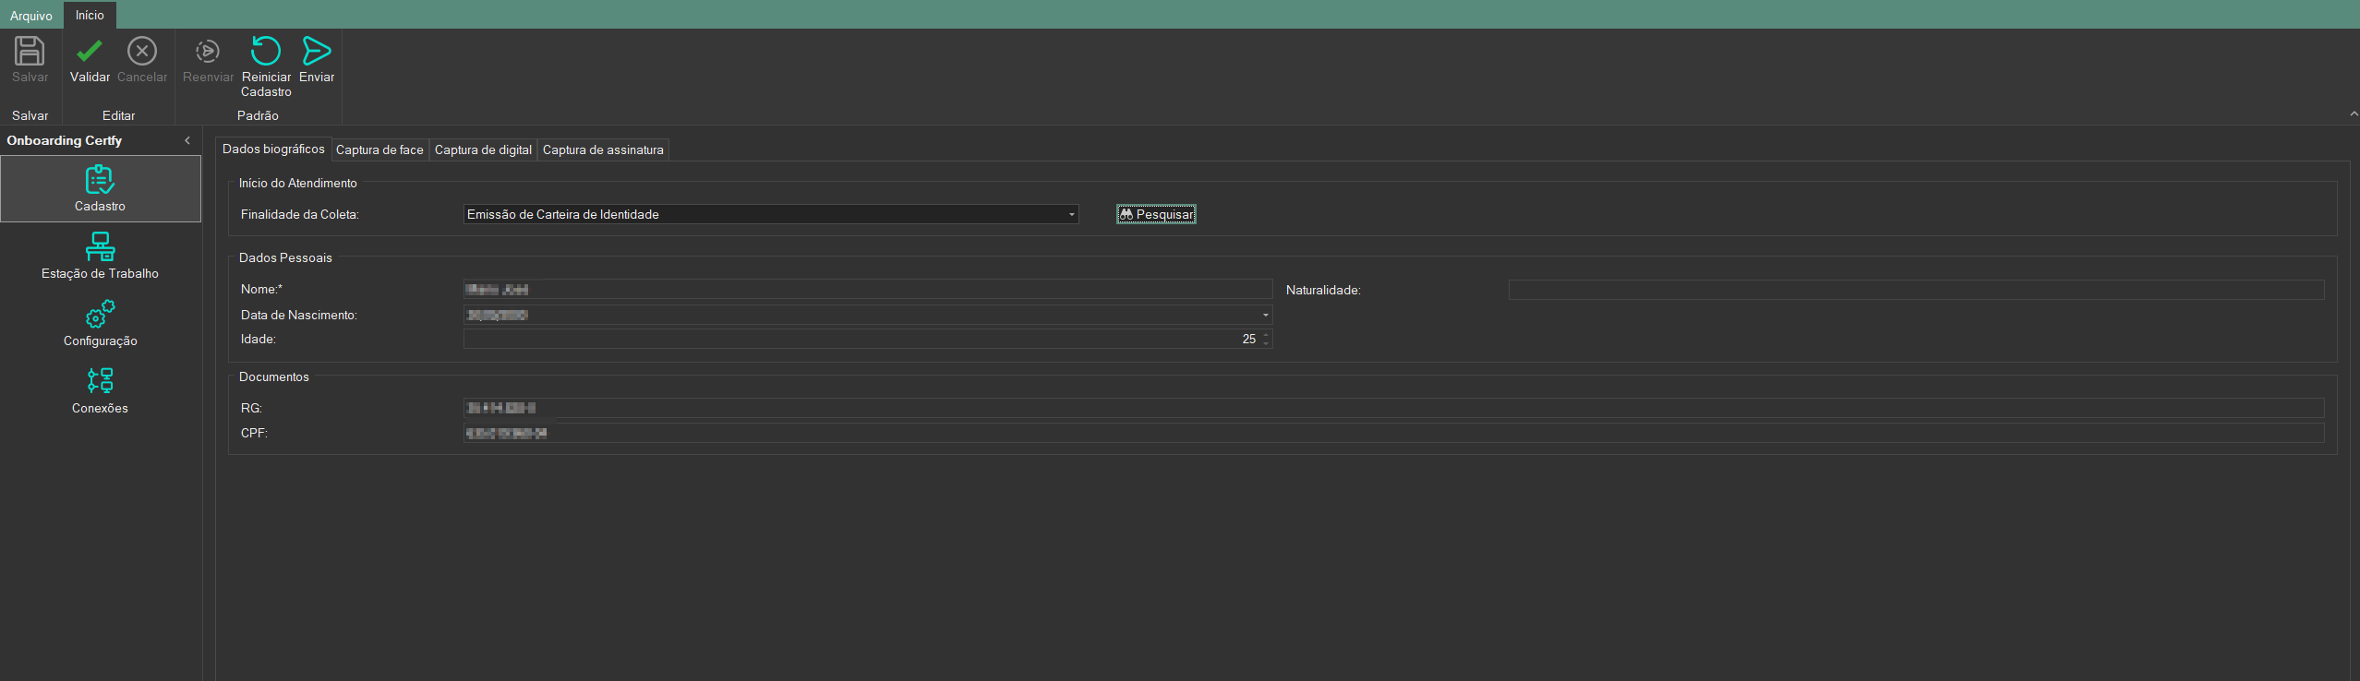This screenshot has width=2360, height=681.
Task: Restart registration with Reiniciar Cadastro
Action: (x=266, y=52)
